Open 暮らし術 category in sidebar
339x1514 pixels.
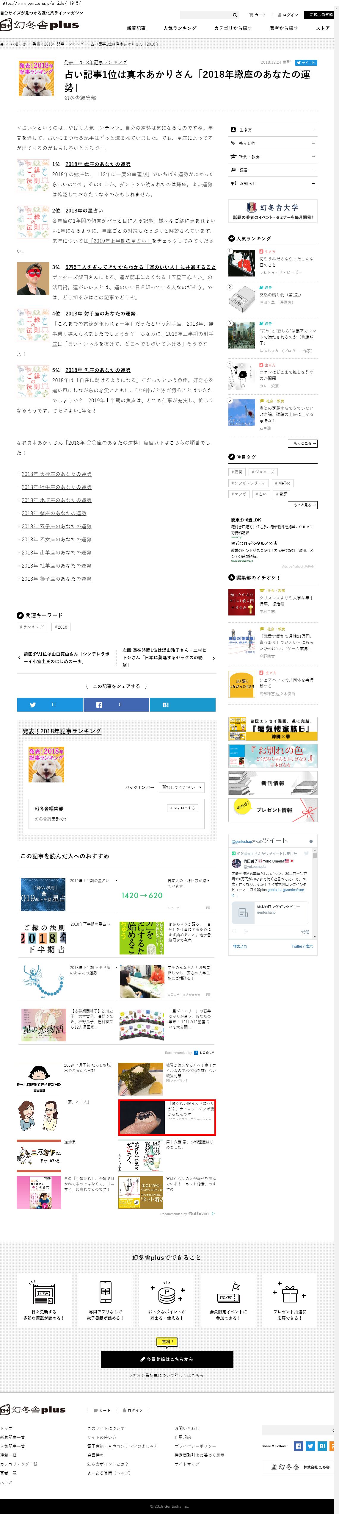click(x=273, y=143)
